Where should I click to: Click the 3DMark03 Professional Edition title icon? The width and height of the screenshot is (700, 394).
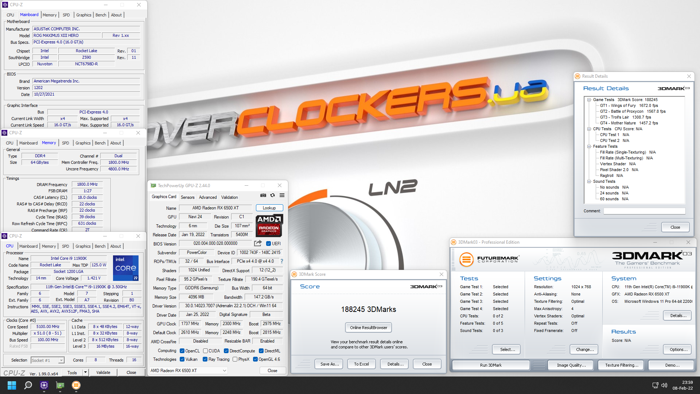pyautogui.click(x=454, y=242)
